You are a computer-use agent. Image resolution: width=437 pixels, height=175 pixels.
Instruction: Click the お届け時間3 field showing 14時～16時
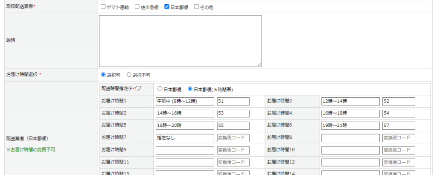[185, 114]
